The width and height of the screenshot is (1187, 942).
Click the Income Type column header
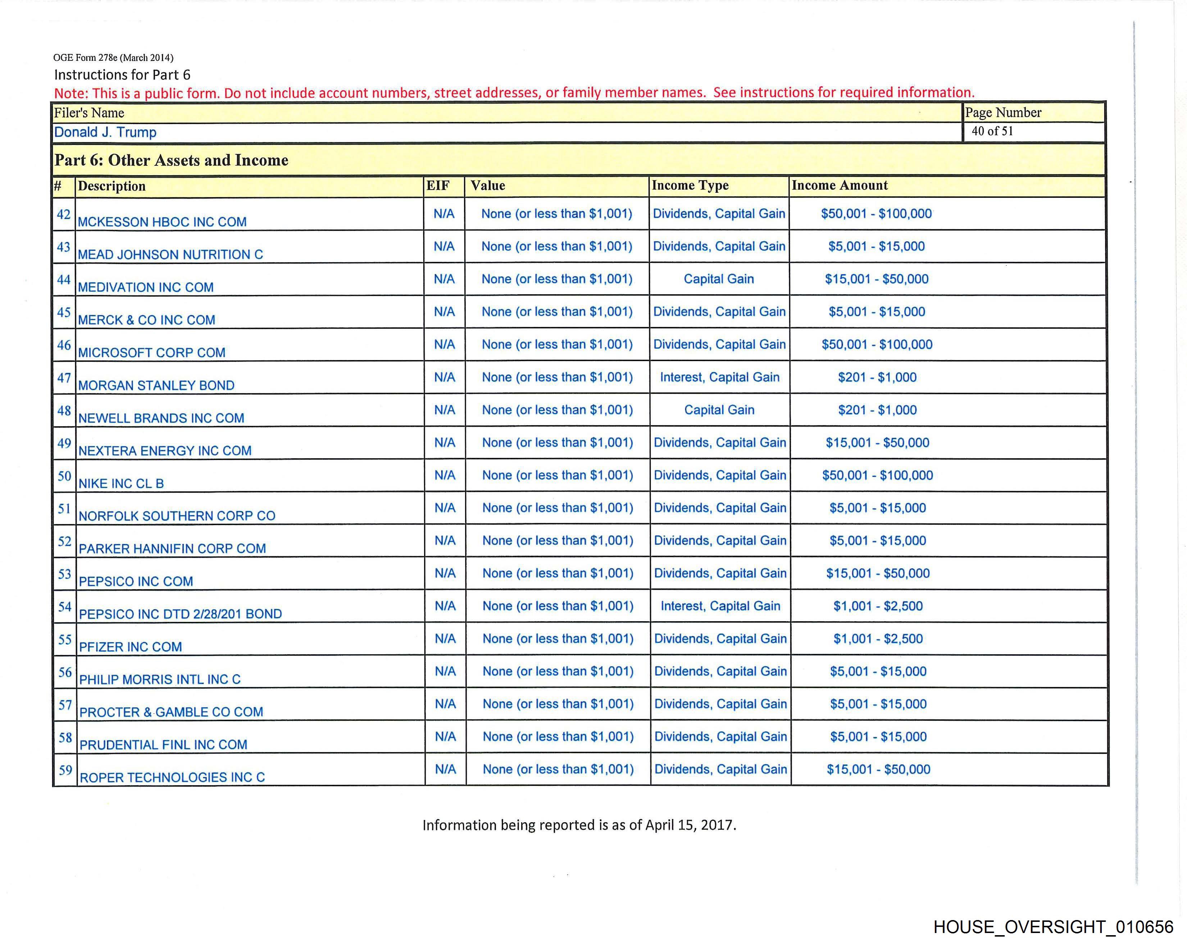[x=690, y=186]
